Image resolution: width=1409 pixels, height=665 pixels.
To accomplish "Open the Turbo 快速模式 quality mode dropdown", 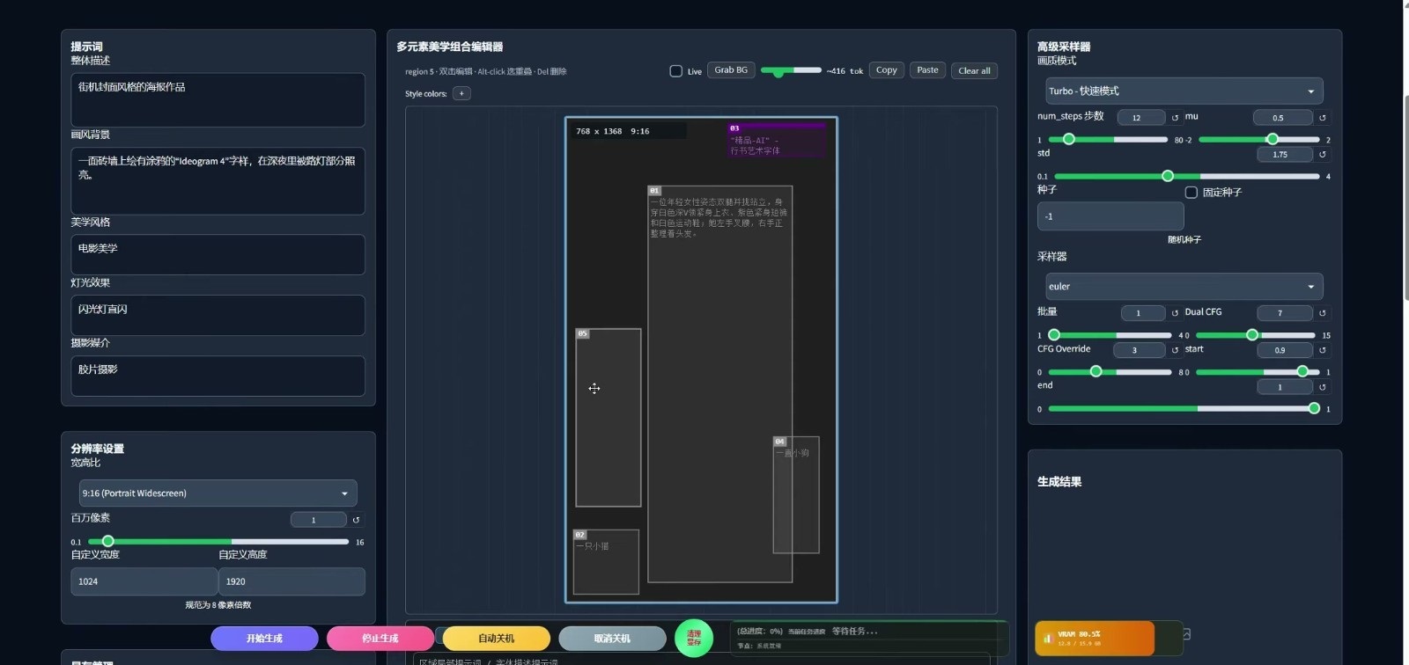I will pyautogui.click(x=1184, y=91).
